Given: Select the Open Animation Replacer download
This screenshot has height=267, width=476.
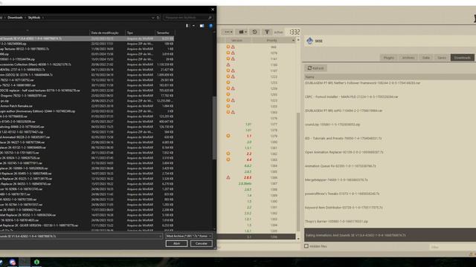Looking at the screenshot, I should tap(390, 152).
